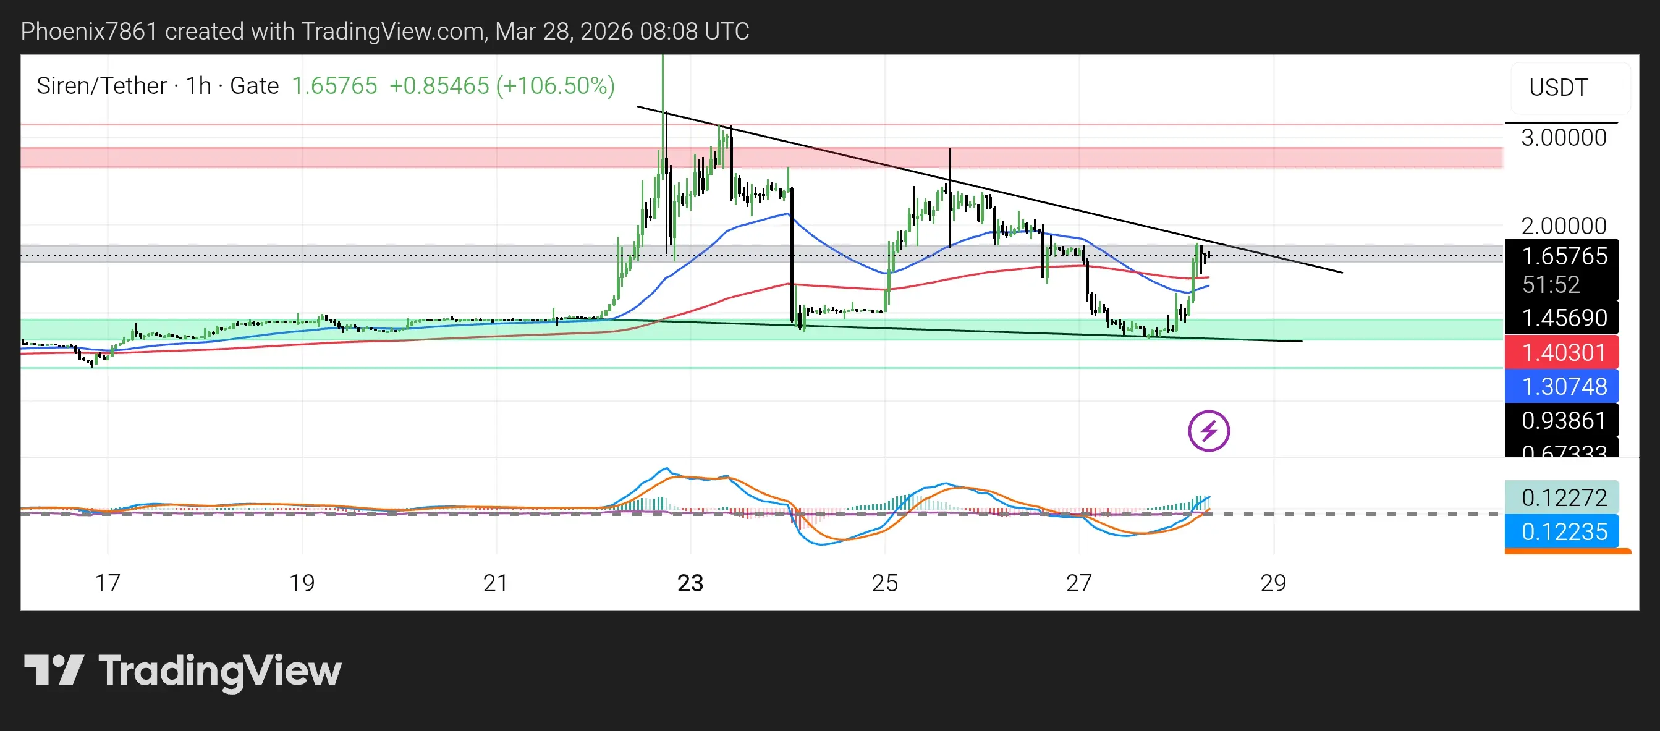The height and width of the screenshot is (731, 1660).
Task: Click the purple lightning bolt icon
Action: 1208,430
